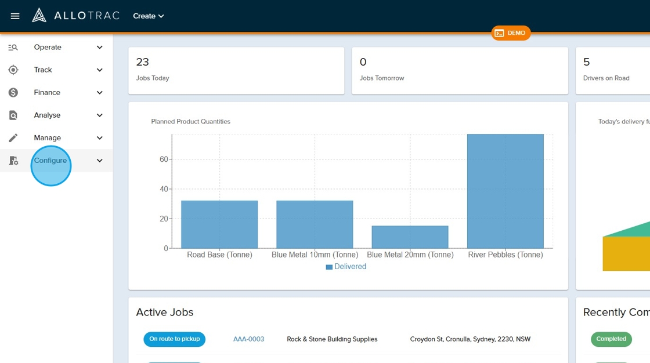This screenshot has width=650, height=363.
Task: Open the hamburger navigation menu
Action: pos(15,16)
